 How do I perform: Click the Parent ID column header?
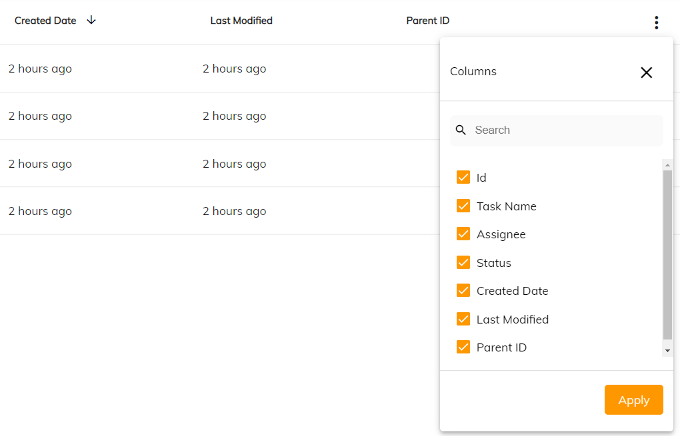tap(427, 21)
